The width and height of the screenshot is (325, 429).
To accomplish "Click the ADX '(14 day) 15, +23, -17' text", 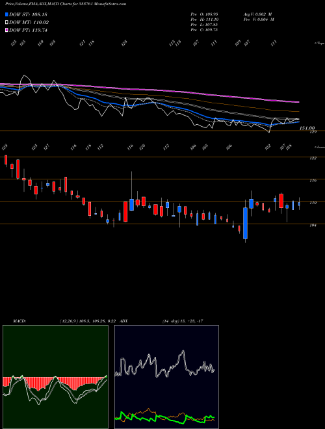I will click(x=183, y=321).
